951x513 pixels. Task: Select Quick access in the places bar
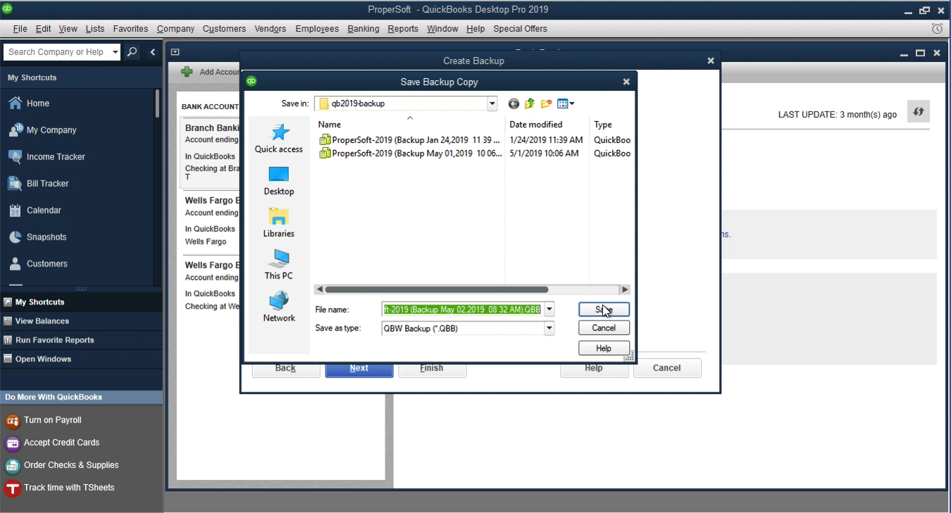279,138
